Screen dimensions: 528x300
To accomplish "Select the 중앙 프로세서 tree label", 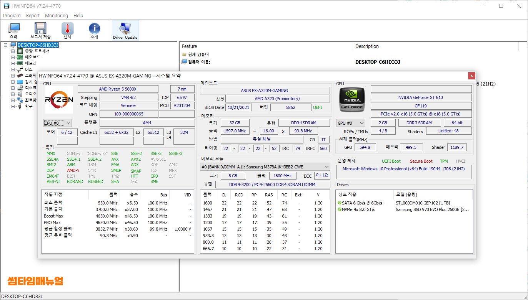I will coord(37,51).
